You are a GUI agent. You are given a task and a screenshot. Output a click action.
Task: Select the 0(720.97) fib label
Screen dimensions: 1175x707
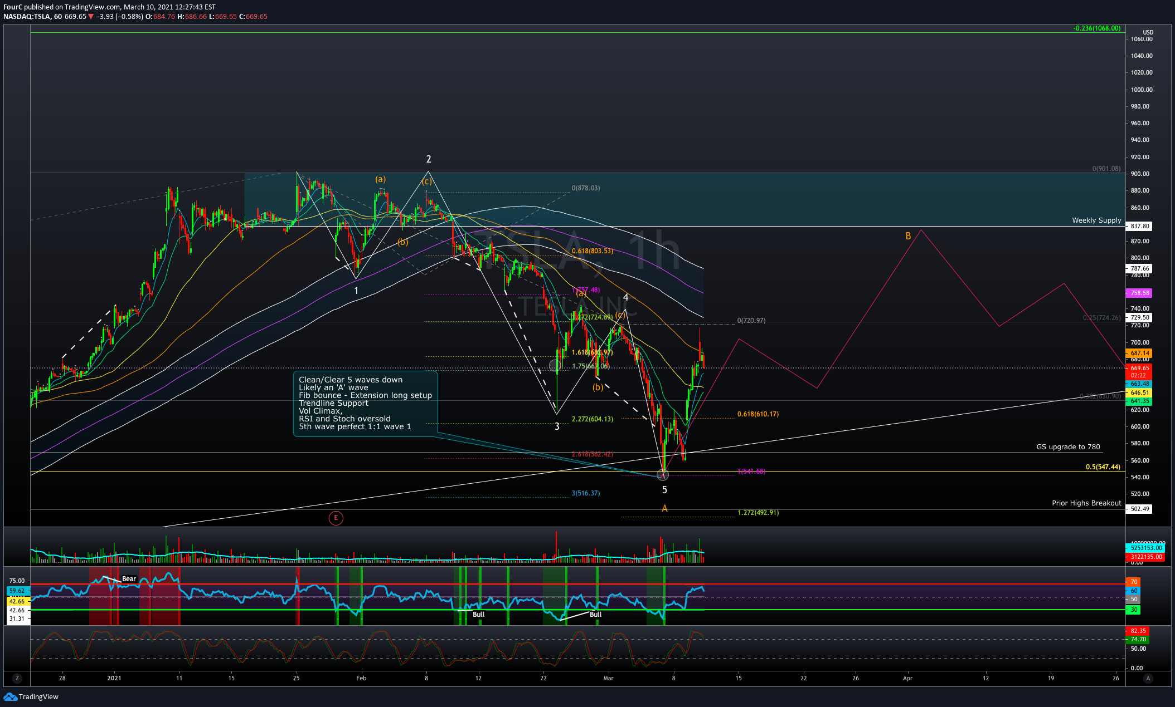tap(751, 321)
